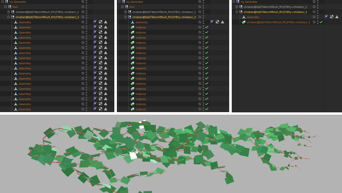Click the Ivy Generator null icon in the right panel
Image resolution: width=342 pixels, height=193 pixels.
[238, 2]
